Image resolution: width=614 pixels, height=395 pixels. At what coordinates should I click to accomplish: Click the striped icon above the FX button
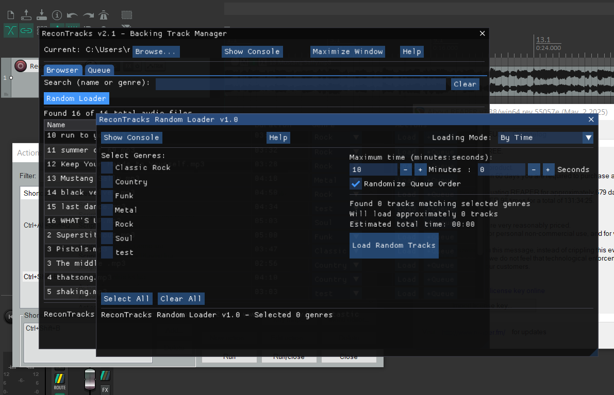[105, 375]
